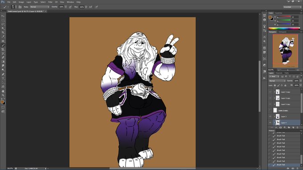Select the Hand tool
The height and width of the screenshot is (170, 303).
3,91
